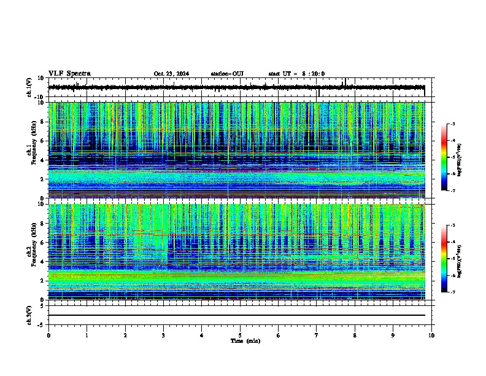486x376 pixels.
Task: Click time-axis tick label "1"
Action: (87, 335)
